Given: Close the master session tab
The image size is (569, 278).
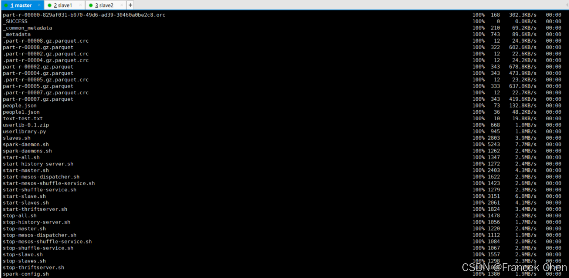Looking at the screenshot, I should coord(39,5).
